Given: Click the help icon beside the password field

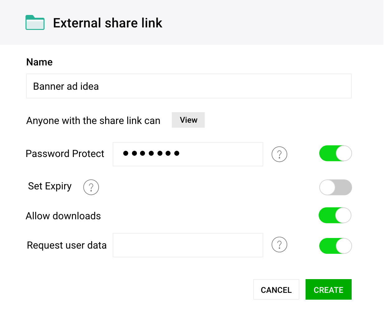Looking at the screenshot, I should pyautogui.click(x=279, y=154).
